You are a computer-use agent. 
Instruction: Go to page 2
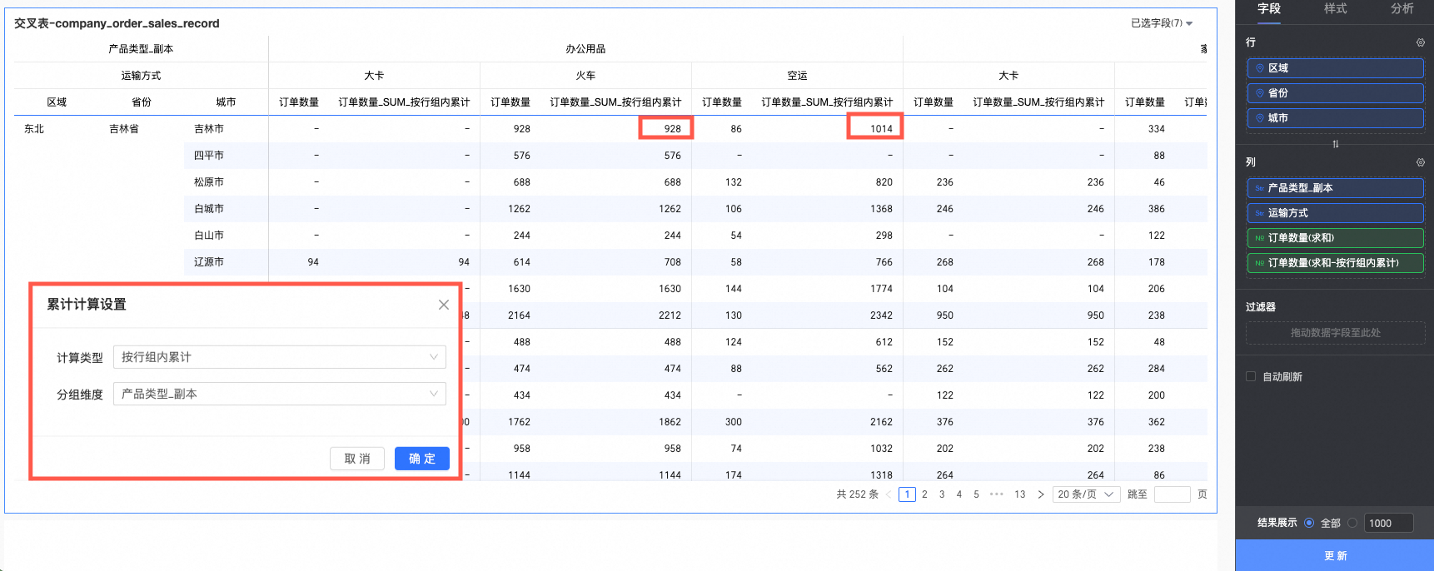[924, 494]
